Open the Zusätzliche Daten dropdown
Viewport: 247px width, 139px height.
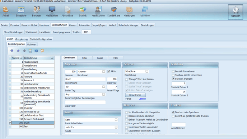click(116, 120)
